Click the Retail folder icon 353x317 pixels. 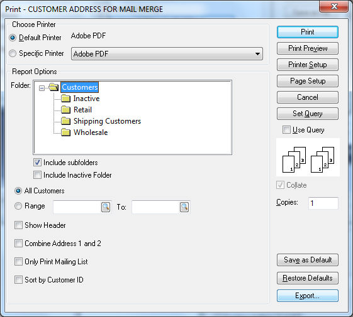coord(66,110)
